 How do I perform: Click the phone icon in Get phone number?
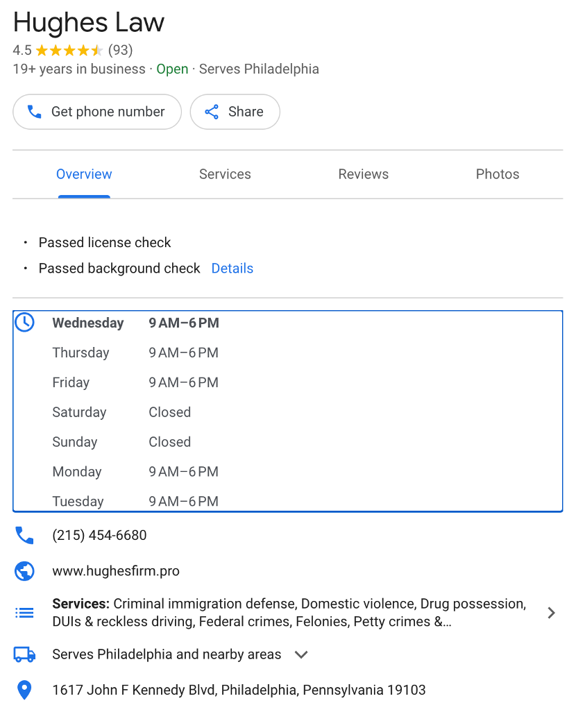coord(35,112)
